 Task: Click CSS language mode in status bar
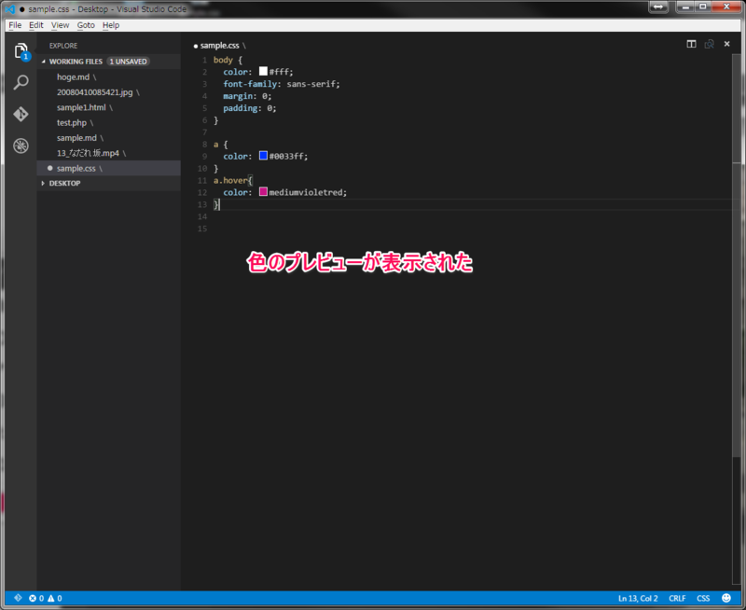click(703, 598)
